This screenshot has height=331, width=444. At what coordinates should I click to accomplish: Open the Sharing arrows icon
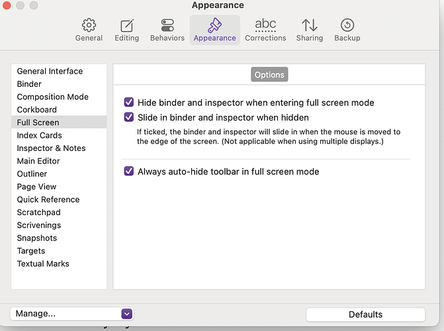coord(309,26)
